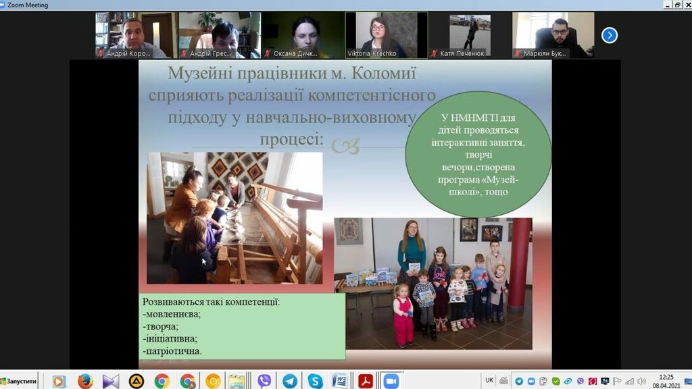The width and height of the screenshot is (692, 389).
Task: Launch Telegram from the taskbar
Action: pos(290,381)
